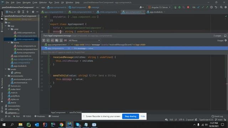Open the Event Log
The width and height of the screenshot is (228, 128).
pyautogui.click(x=217, y=116)
